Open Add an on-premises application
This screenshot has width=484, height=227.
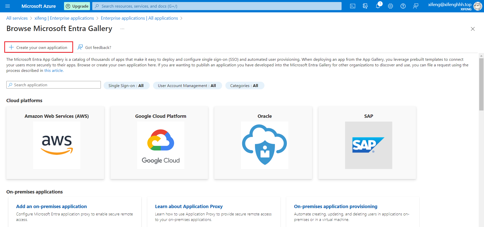(x=51, y=206)
